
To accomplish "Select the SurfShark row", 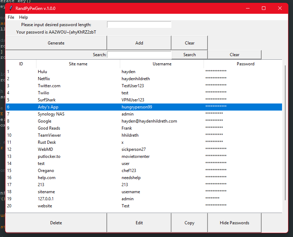I will [x=144, y=100].
